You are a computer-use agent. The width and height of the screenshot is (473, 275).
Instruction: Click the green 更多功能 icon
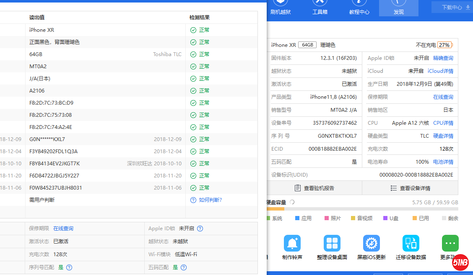450,243
